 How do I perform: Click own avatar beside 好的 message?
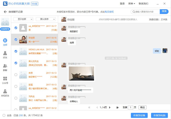(x=165, y=51)
